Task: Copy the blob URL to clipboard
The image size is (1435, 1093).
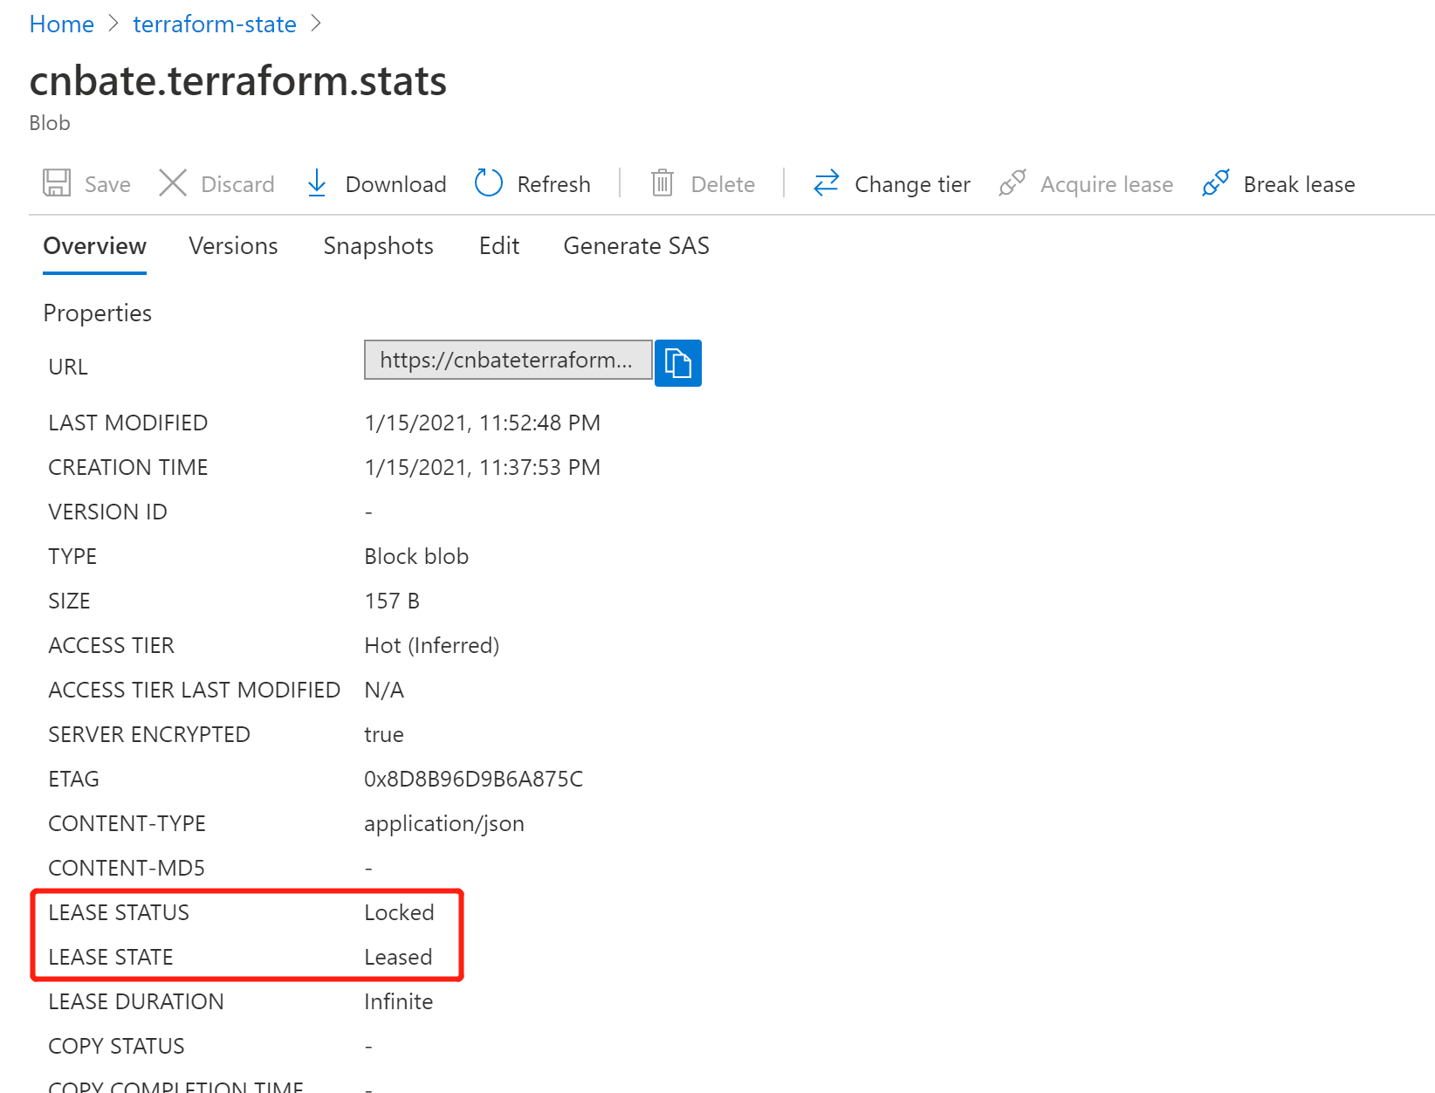Action: [678, 362]
